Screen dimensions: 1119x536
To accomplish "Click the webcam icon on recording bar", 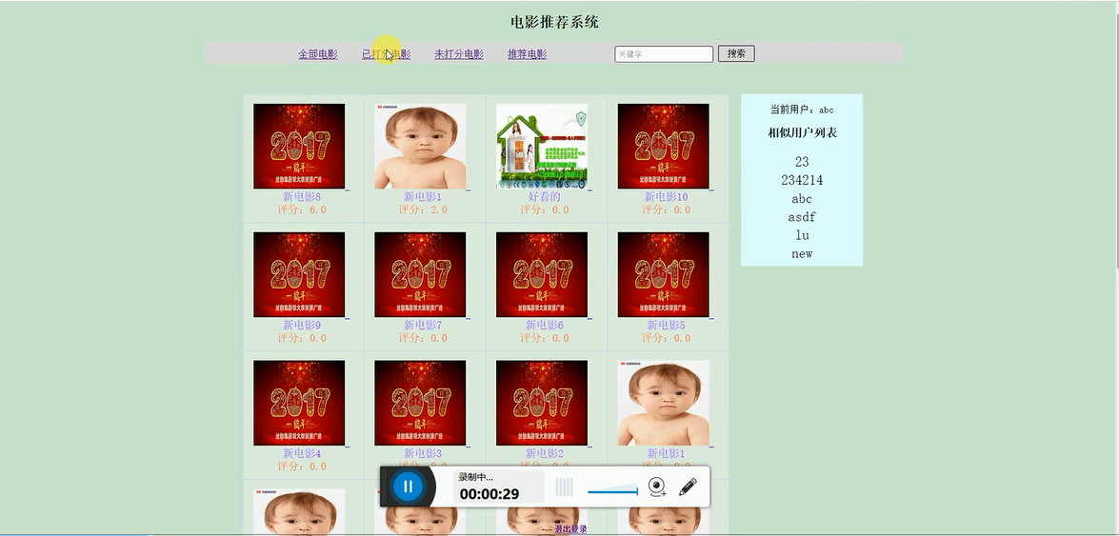I will click(x=657, y=486).
